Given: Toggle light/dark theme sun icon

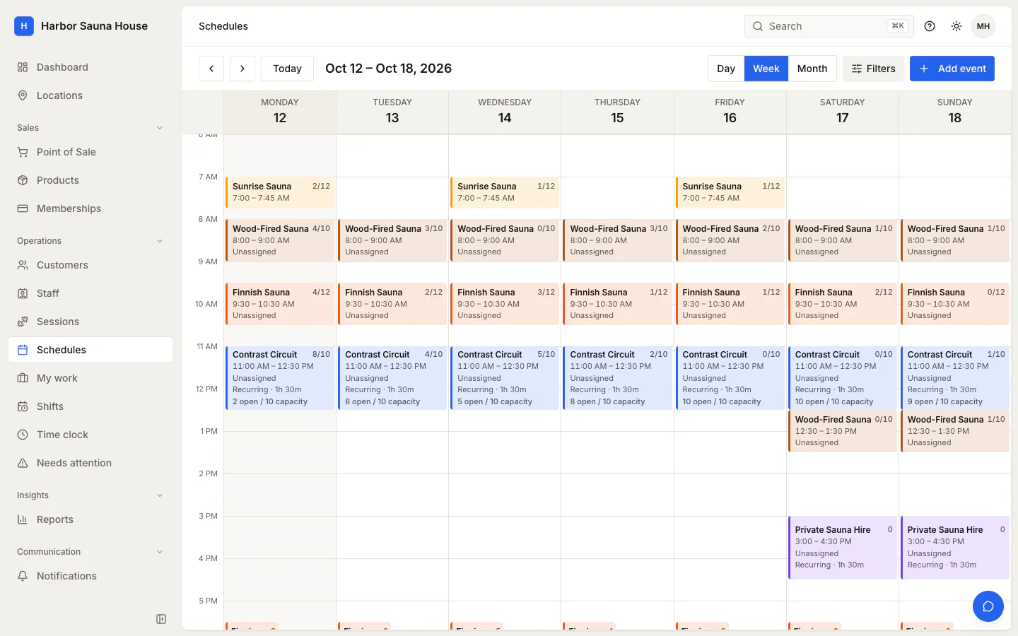Looking at the screenshot, I should (956, 26).
